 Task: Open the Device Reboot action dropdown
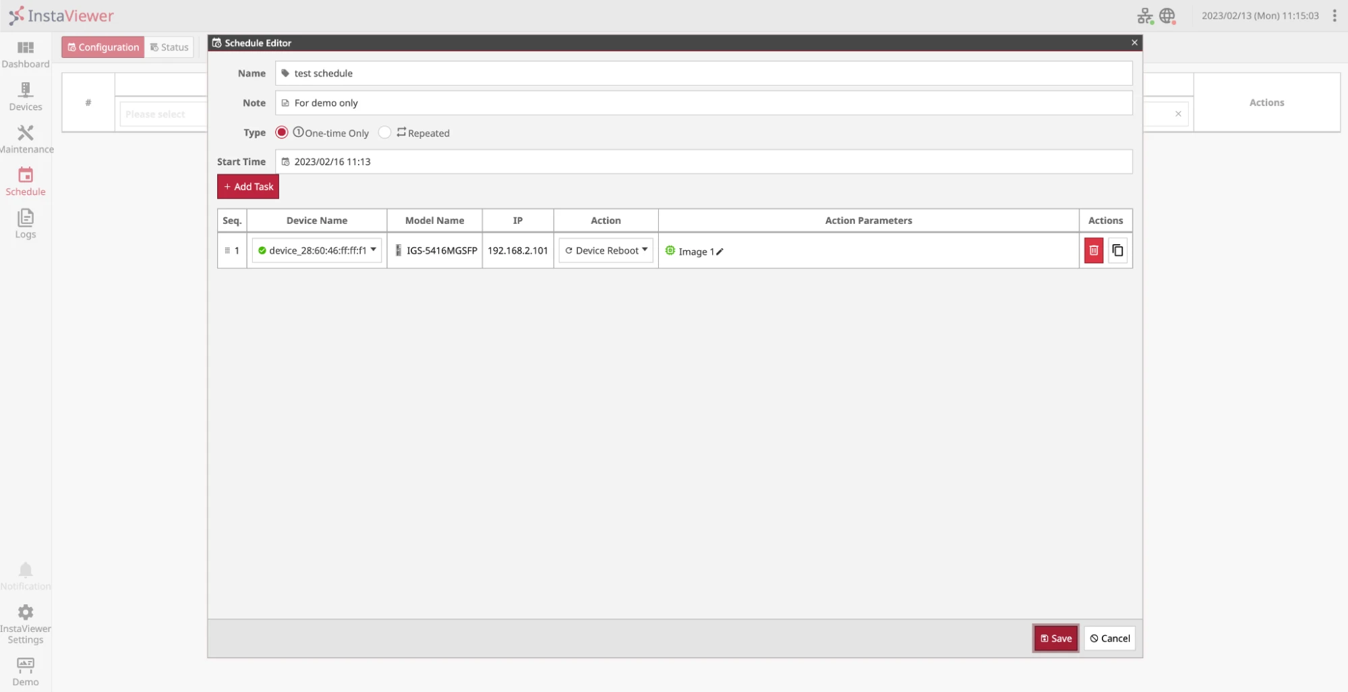pos(606,250)
